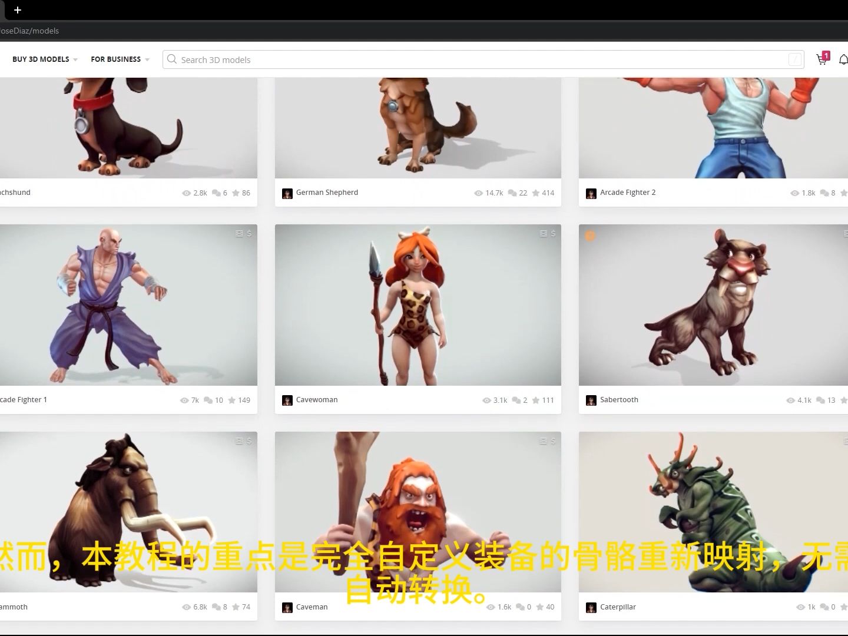Click the Caterpillar author avatar
The image size is (848, 636).
click(x=591, y=608)
